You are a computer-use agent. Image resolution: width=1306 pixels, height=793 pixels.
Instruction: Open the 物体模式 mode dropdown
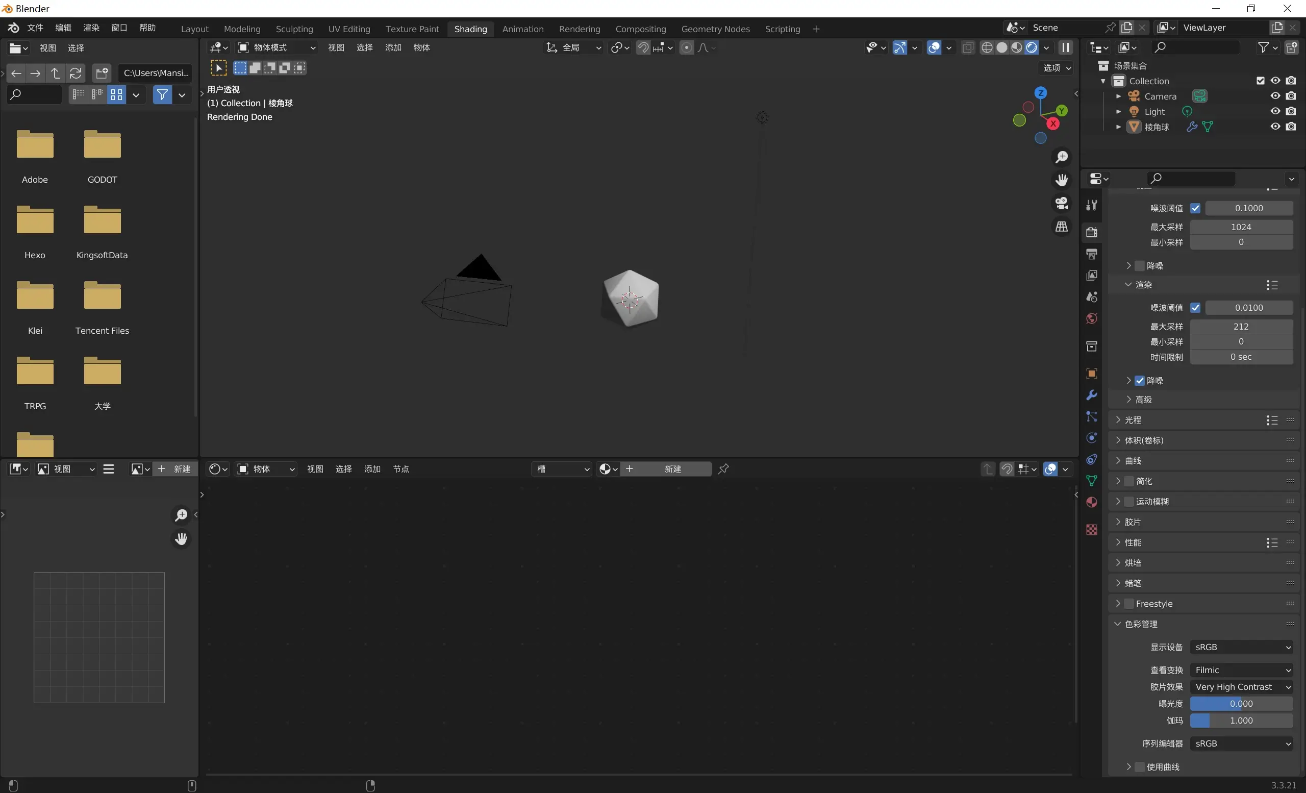pos(276,47)
